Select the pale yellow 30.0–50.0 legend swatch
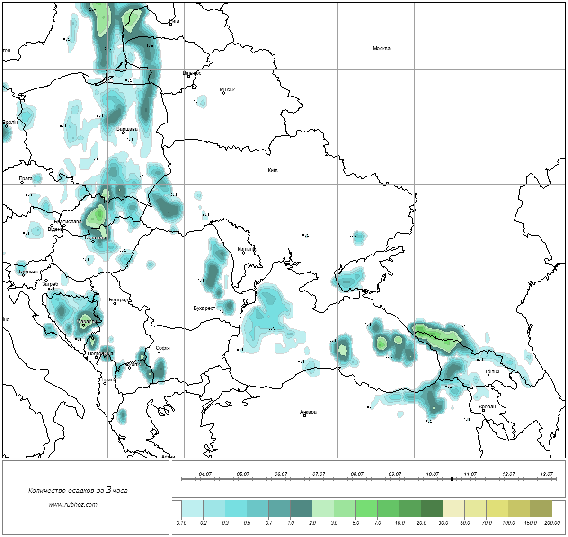Screen dimensions: 568x537 [x=453, y=509]
